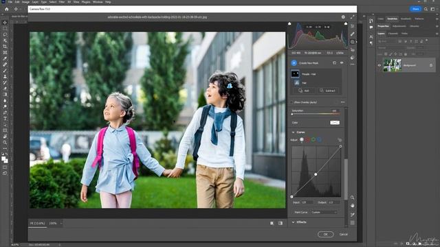Image resolution: width=440 pixels, height=247 pixels.
Task: Click Create New Mask plus icon
Action: [294, 63]
